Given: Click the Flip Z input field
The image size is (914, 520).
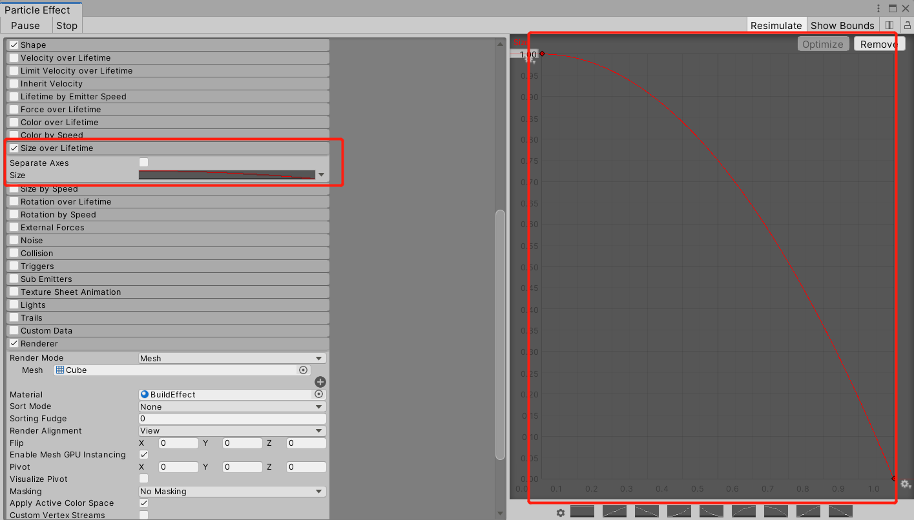Looking at the screenshot, I should coord(306,443).
